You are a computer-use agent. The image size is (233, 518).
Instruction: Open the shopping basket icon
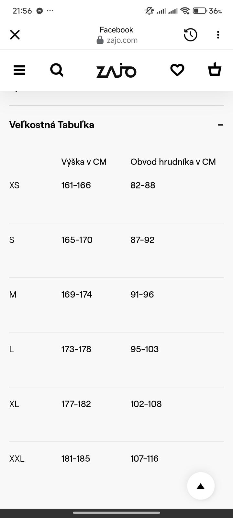[x=215, y=70]
